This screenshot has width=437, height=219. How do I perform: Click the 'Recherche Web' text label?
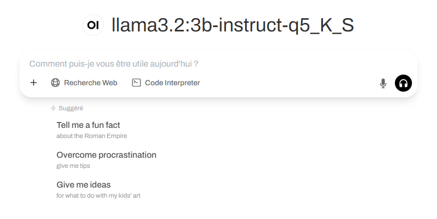[x=91, y=83]
